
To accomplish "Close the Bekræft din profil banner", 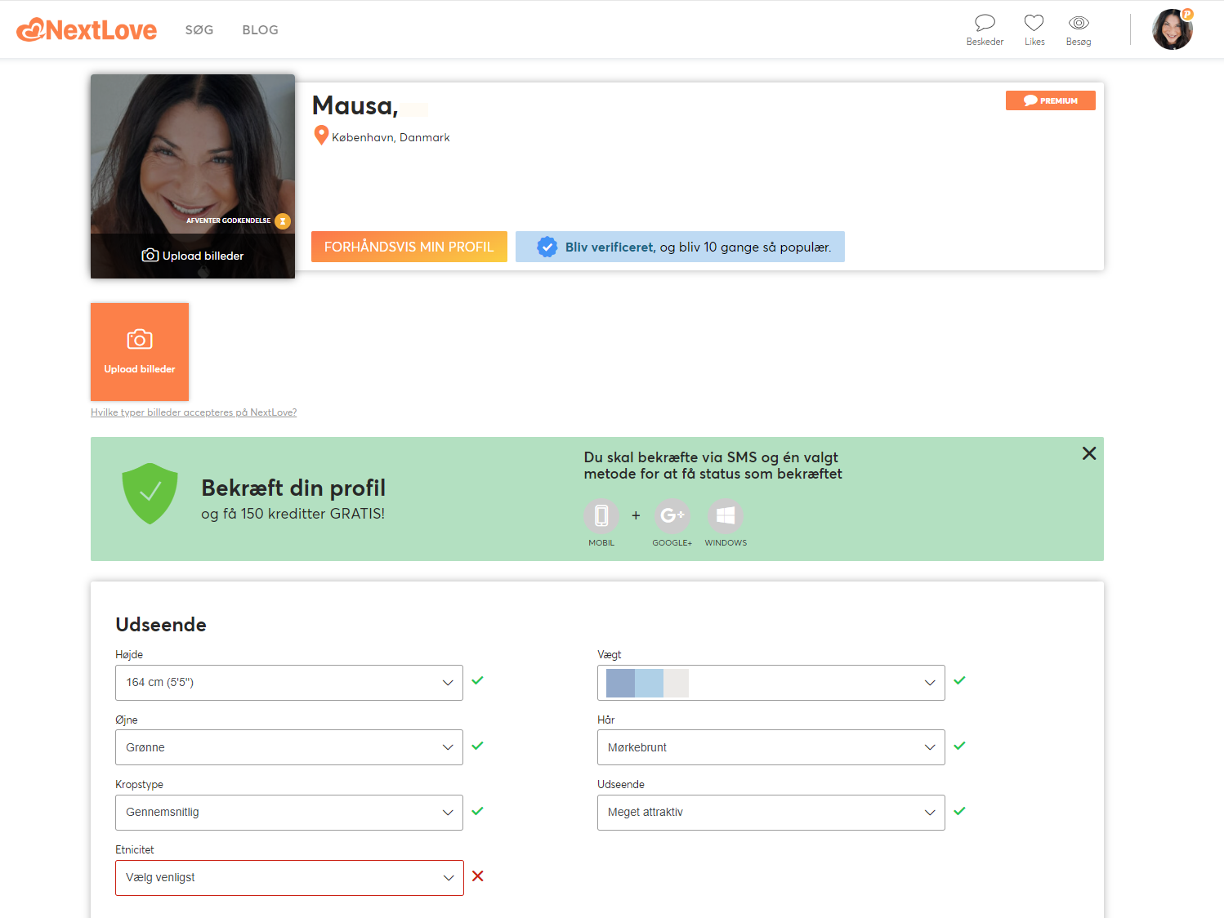I will tap(1089, 453).
